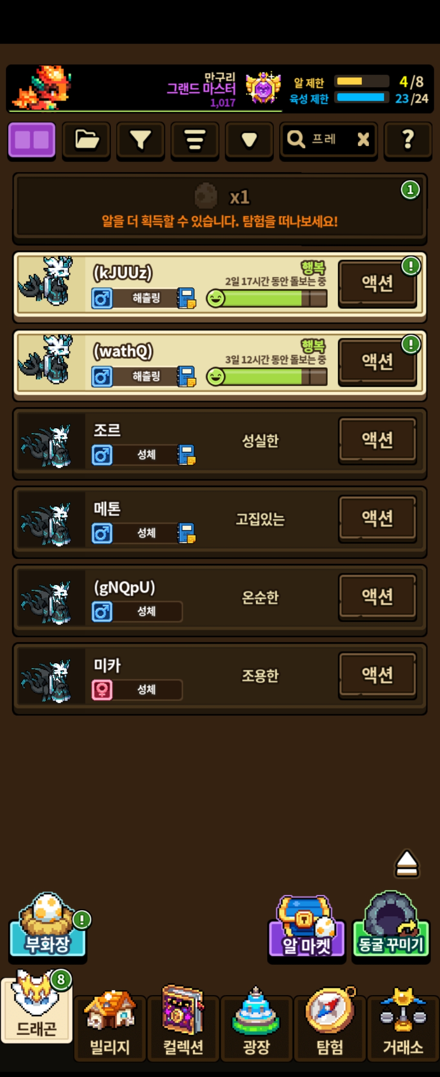The width and height of the screenshot is (440, 1077).
Task: Toggle the purple two-column view button
Action: tap(31, 140)
